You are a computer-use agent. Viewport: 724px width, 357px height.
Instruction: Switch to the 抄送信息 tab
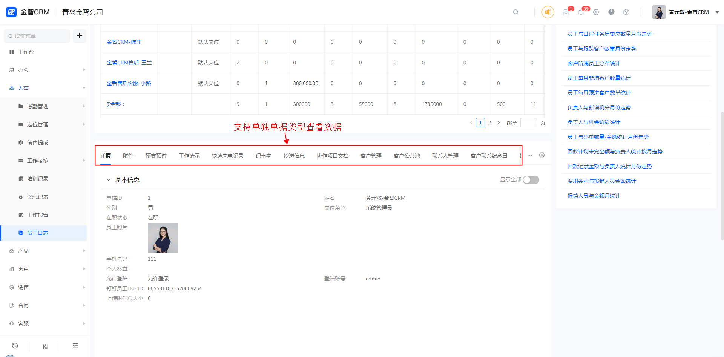pos(294,156)
